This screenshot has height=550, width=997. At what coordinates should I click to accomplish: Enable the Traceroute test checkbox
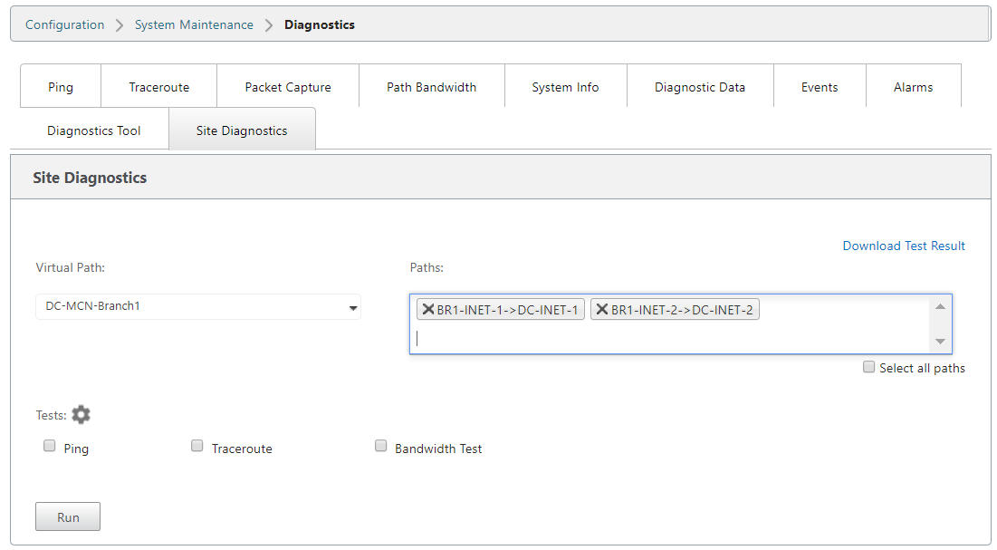tap(197, 446)
